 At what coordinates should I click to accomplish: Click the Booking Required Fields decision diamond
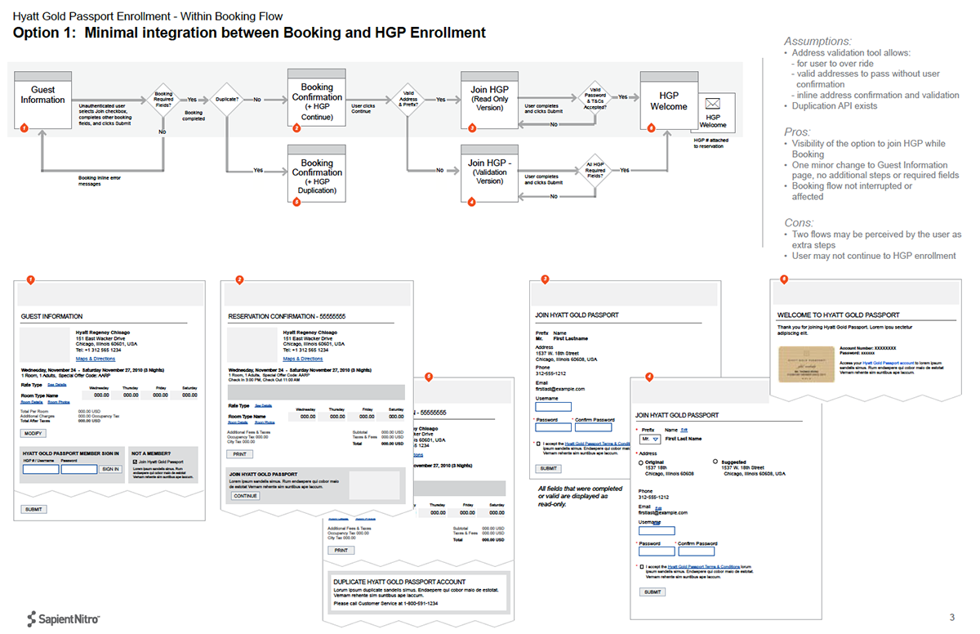coord(163,100)
